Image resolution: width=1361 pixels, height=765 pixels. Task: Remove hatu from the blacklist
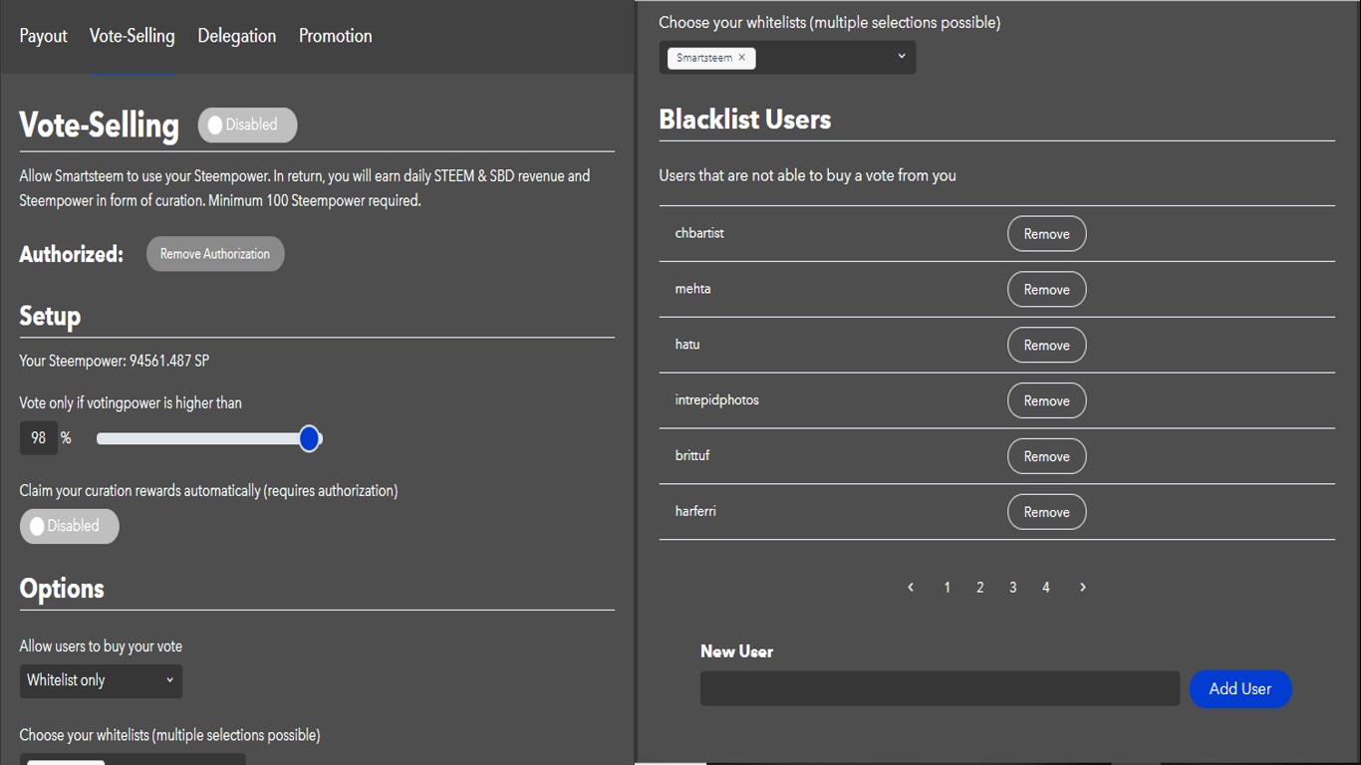coord(1047,346)
